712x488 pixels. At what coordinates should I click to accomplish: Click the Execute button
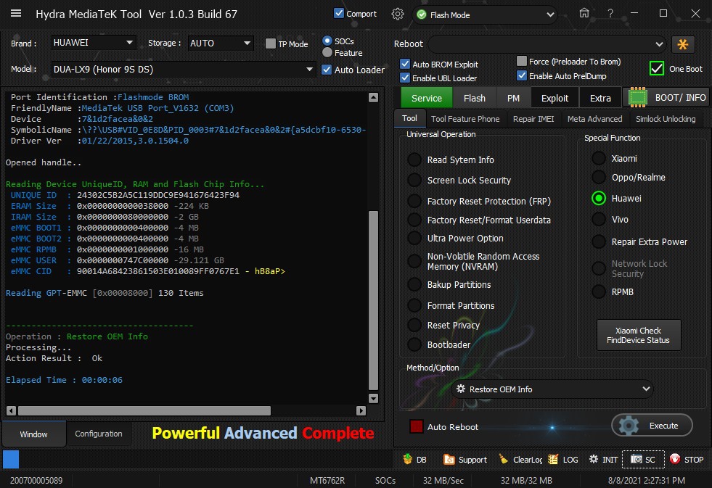coord(652,426)
